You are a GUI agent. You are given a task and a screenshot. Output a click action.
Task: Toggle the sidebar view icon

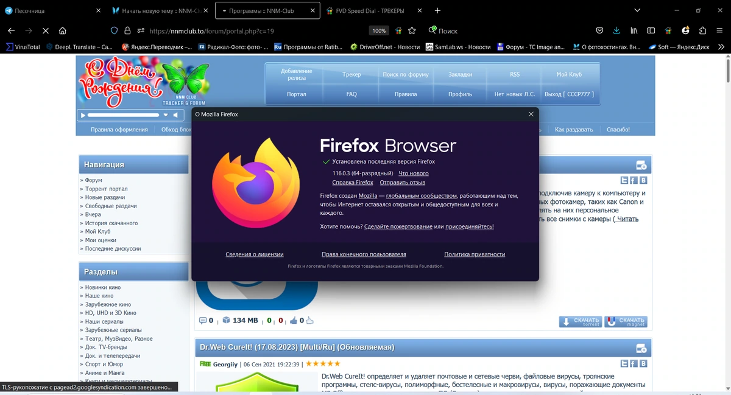pos(651,30)
